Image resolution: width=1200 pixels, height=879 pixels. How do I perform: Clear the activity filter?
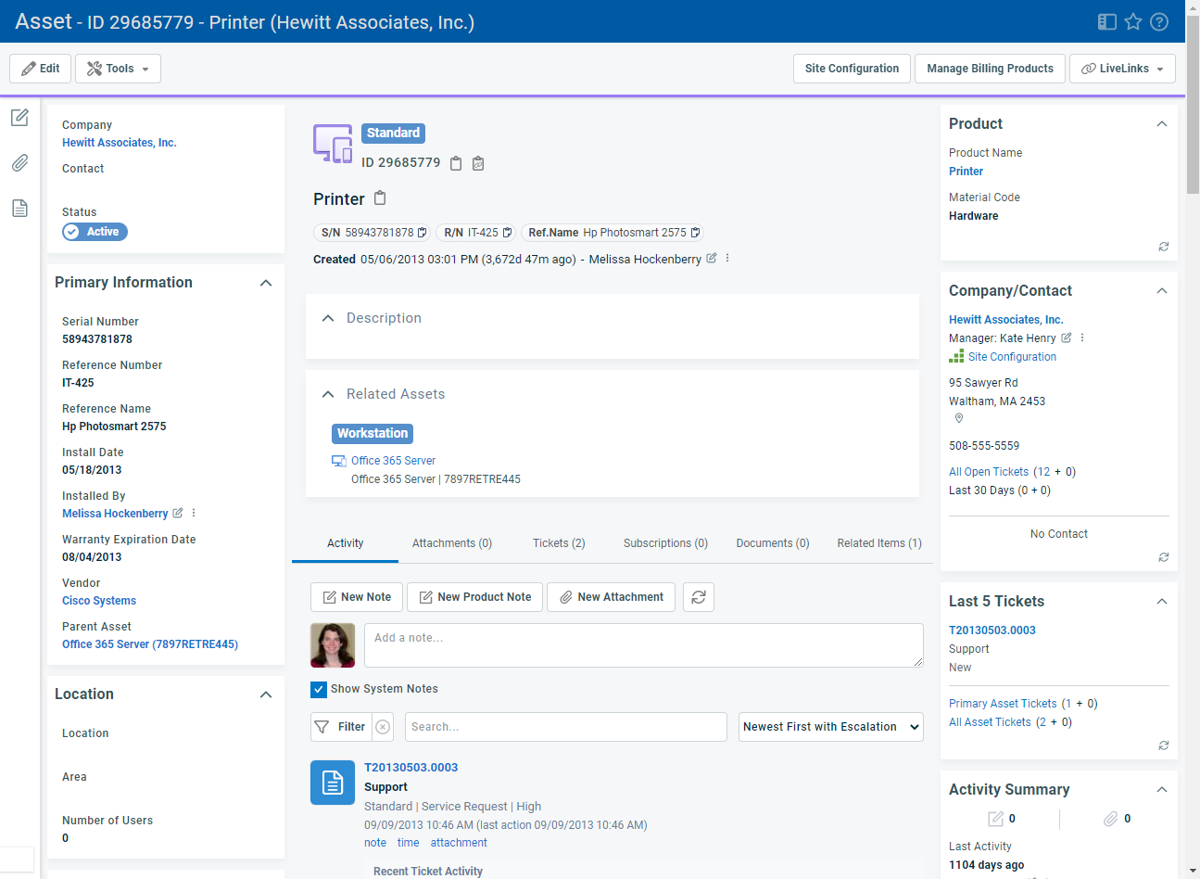(383, 727)
